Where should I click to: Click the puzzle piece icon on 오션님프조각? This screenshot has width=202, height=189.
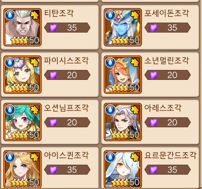(35, 110)
